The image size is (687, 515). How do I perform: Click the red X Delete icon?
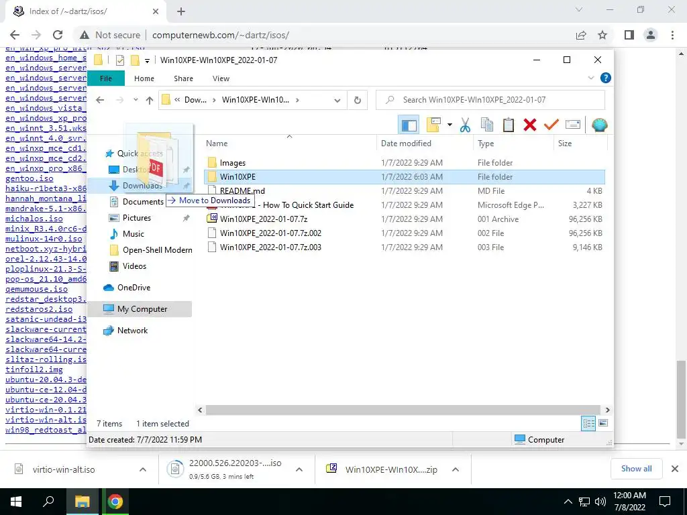530,125
